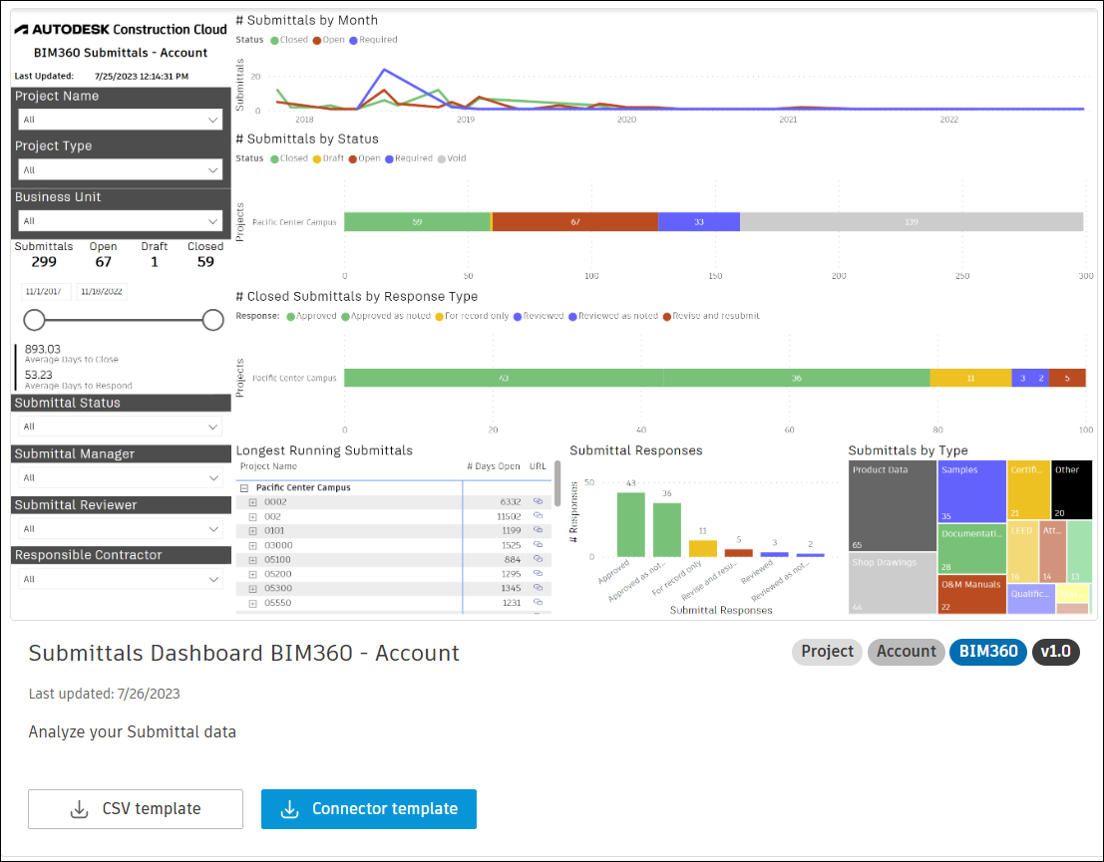Toggle Revise and resubmit legend item
The height and width of the screenshot is (862, 1104).
click(x=711, y=316)
